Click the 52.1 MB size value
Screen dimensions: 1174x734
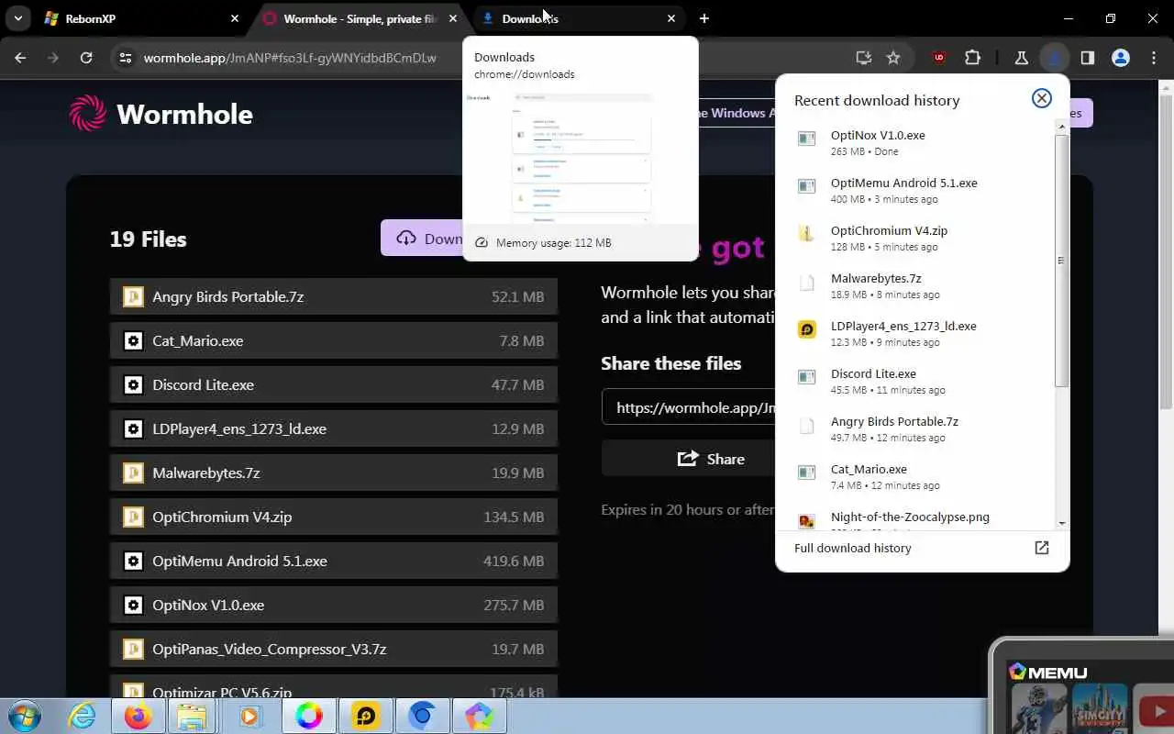click(517, 296)
